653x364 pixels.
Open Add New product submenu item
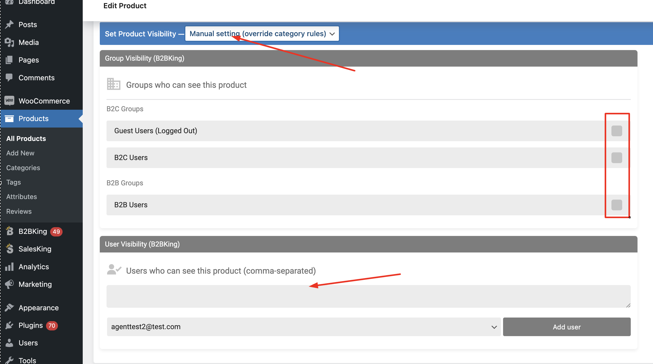point(20,153)
